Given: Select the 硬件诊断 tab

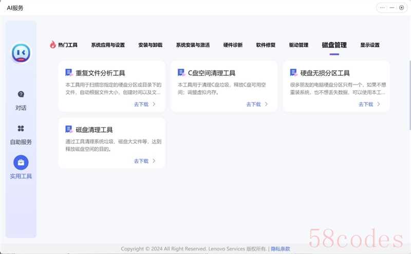Looking at the screenshot, I should pyautogui.click(x=233, y=45).
